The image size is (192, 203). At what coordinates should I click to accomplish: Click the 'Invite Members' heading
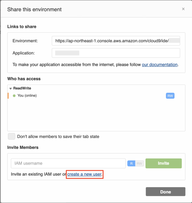pos(23,147)
